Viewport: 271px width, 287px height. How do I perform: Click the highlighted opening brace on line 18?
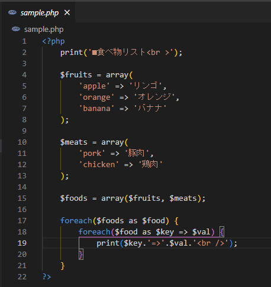(x=222, y=232)
